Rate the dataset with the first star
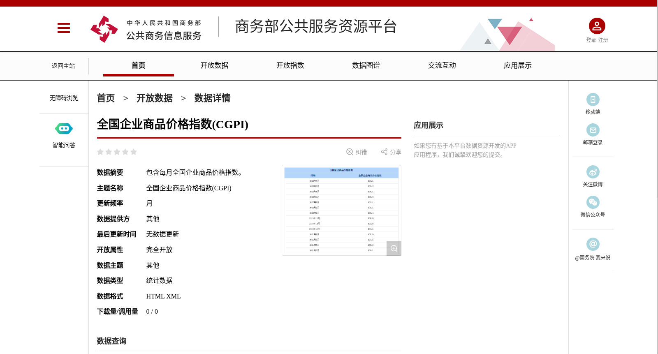Image resolution: width=658 pixels, height=354 pixels. pos(100,152)
